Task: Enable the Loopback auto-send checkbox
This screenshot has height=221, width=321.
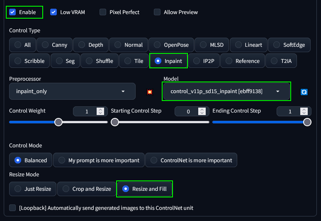Action: pyautogui.click(x=12, y=208)
